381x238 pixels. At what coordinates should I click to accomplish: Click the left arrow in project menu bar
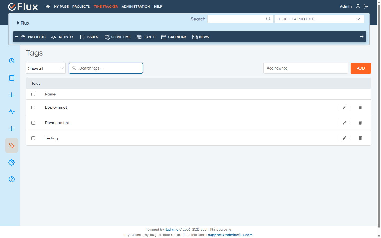[x=17, y=37]
